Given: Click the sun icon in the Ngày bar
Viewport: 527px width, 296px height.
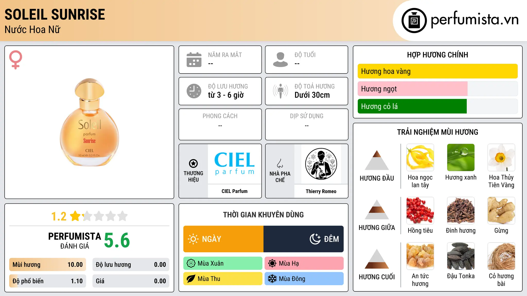Looking at the screenshot, I should pyautogui.click(x=193, y=239).
